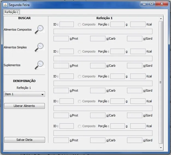Close the Segunda Feira window
This screenshot has width=171, height=155.
[162, 4]
